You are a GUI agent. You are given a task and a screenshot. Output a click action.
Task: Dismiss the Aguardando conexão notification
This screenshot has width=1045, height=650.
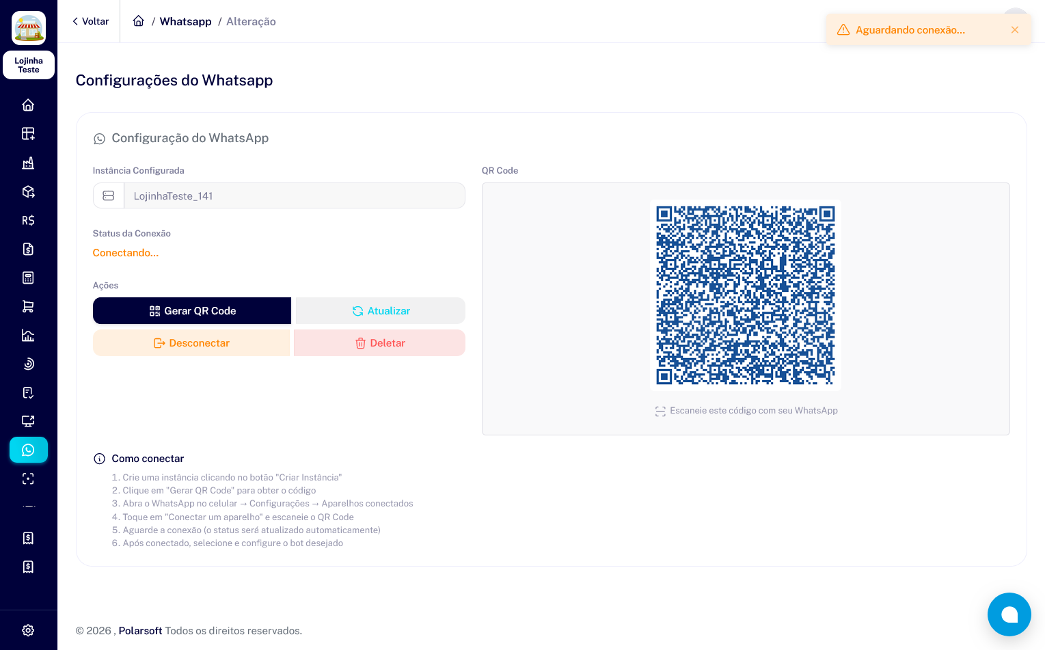click(1015, 30)
